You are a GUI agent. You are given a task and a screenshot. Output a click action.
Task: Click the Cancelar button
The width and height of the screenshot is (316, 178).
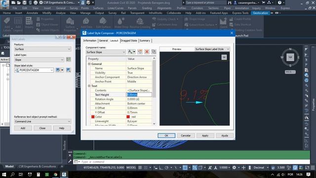pyautogui.click(x=186, y=135)
